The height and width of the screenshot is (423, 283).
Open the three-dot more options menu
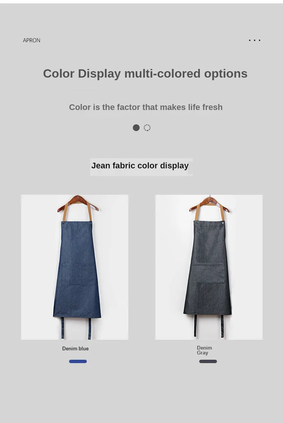tap(255, 40)
